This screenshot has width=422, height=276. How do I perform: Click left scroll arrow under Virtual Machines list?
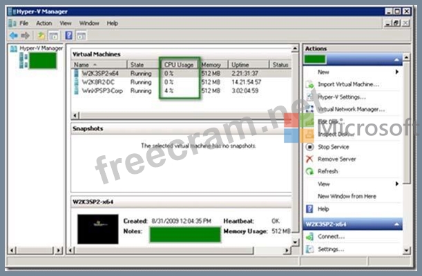tap(75, 115)
